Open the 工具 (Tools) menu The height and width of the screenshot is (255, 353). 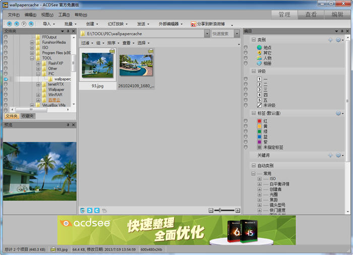pyautogui.click(x=64, y=15)
